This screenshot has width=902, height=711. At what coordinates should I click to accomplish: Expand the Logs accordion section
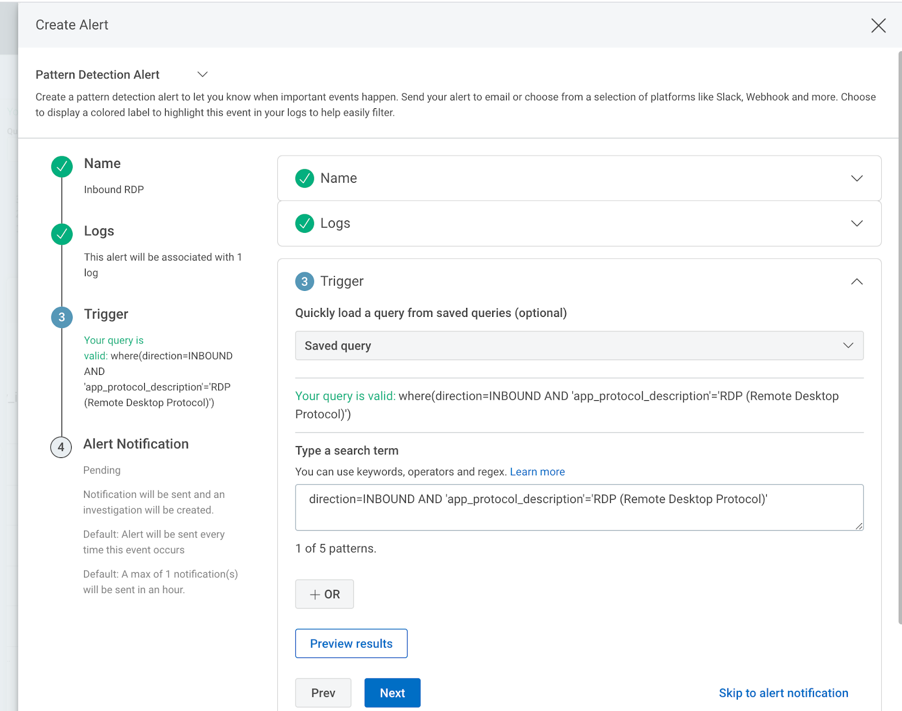(x=856, y=223)
